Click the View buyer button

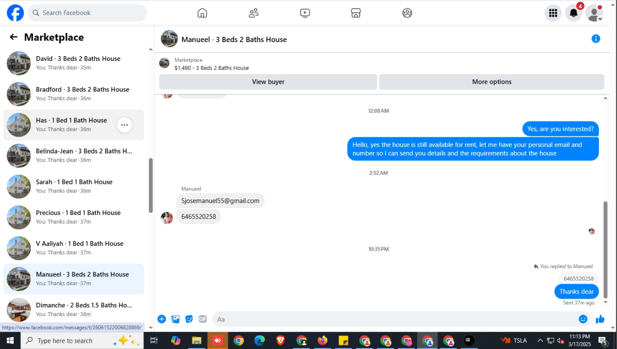(x=268, y=82)
